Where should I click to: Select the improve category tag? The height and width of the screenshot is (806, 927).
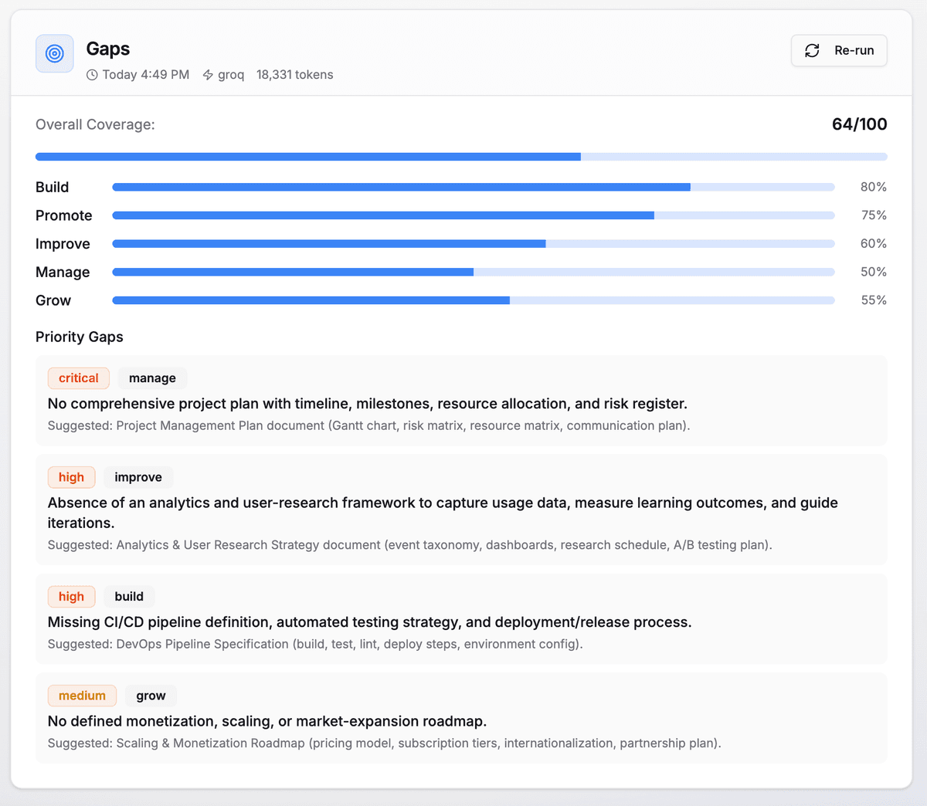[x=138, y=477]
